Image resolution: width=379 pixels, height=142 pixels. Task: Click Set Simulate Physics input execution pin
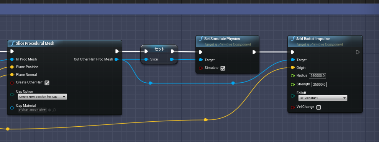tap(200, 52)
